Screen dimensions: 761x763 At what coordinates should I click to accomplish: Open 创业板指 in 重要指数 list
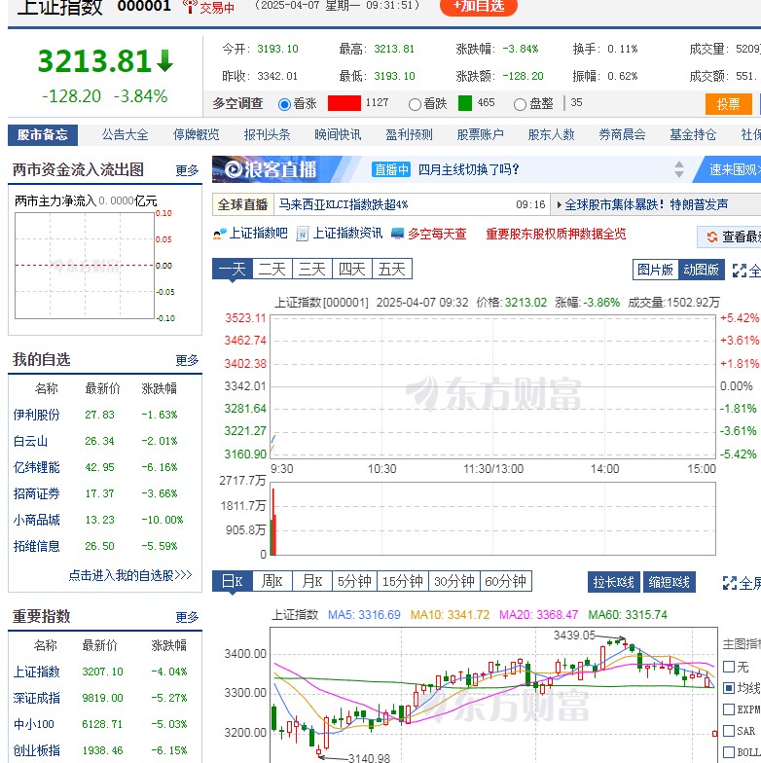[37, 751]
